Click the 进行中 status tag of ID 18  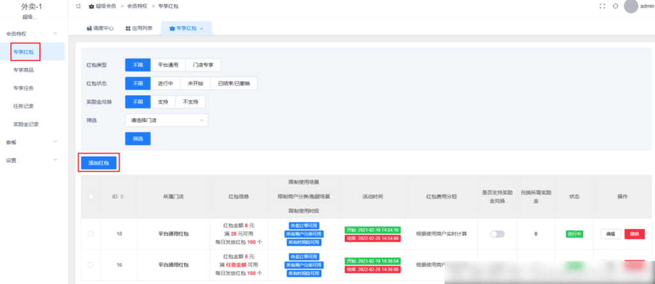point(574,234)
